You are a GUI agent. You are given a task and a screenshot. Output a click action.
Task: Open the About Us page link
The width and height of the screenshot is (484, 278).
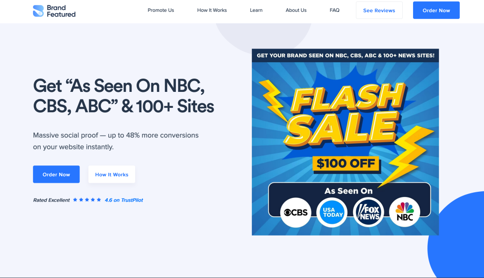coord(296,10)
